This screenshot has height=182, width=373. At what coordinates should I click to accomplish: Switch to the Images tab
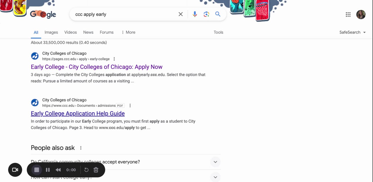(51, 32)
